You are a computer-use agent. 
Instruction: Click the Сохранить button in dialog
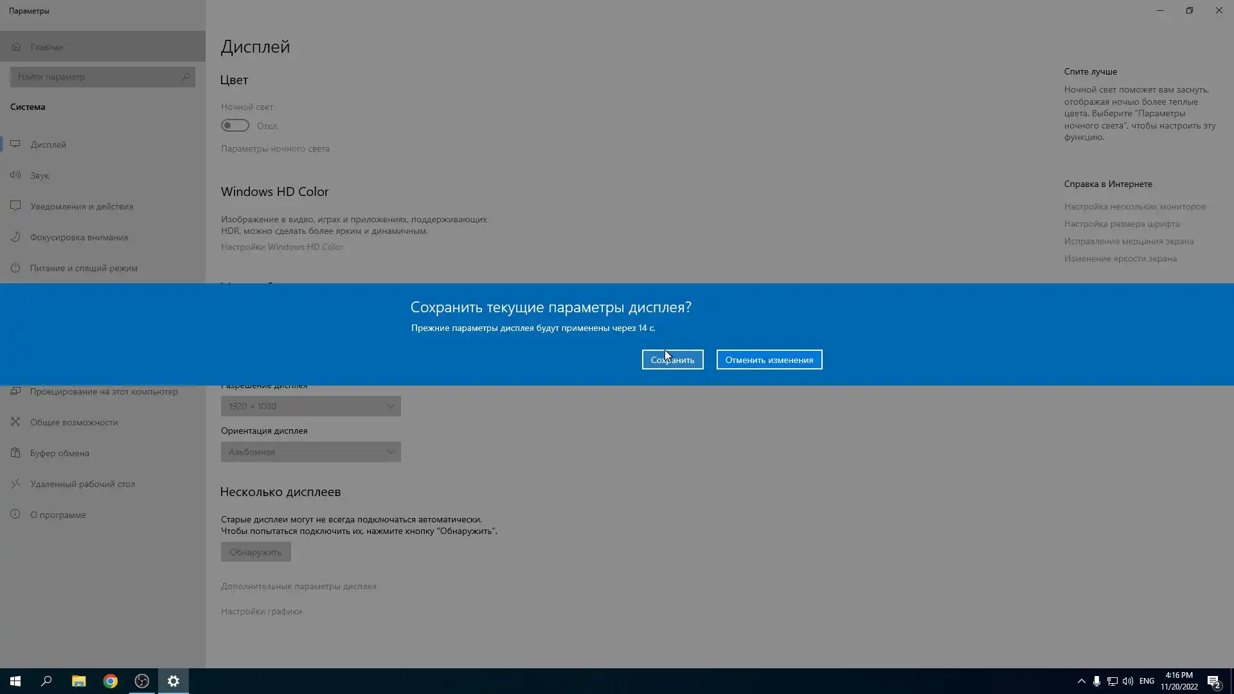(672, 360)
